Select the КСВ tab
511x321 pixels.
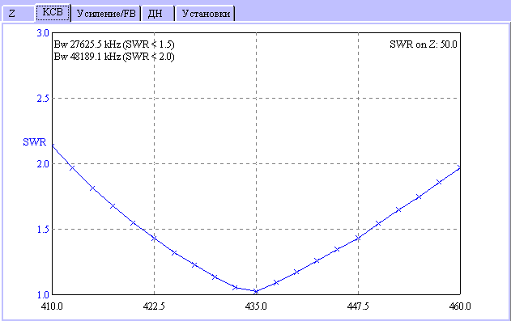tap(53, 12)
